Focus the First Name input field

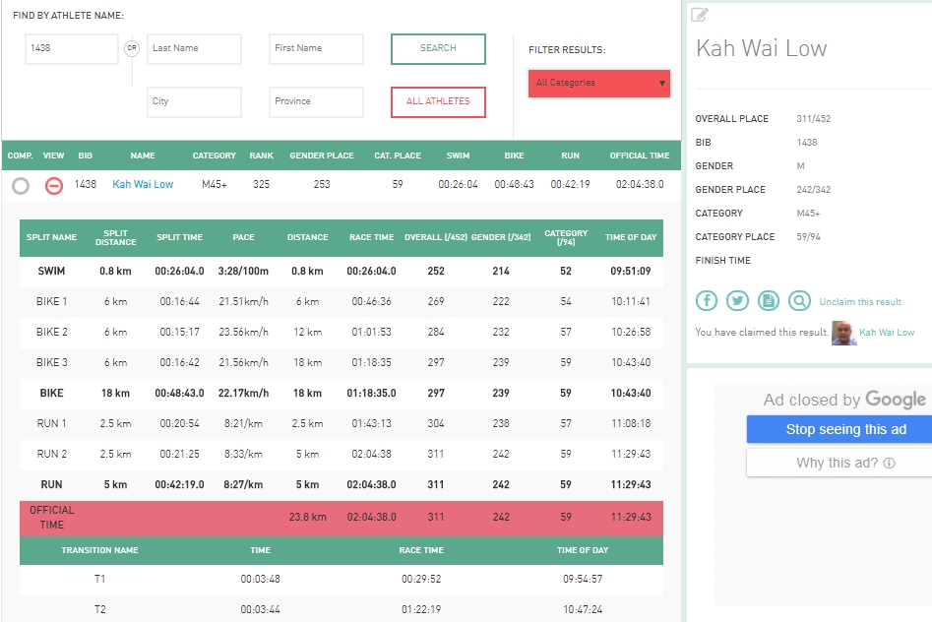click(x=316, y=48)
